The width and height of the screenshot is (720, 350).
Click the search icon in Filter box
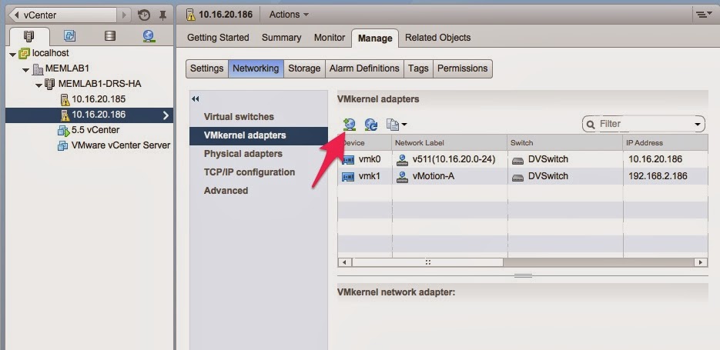[591, 125]
